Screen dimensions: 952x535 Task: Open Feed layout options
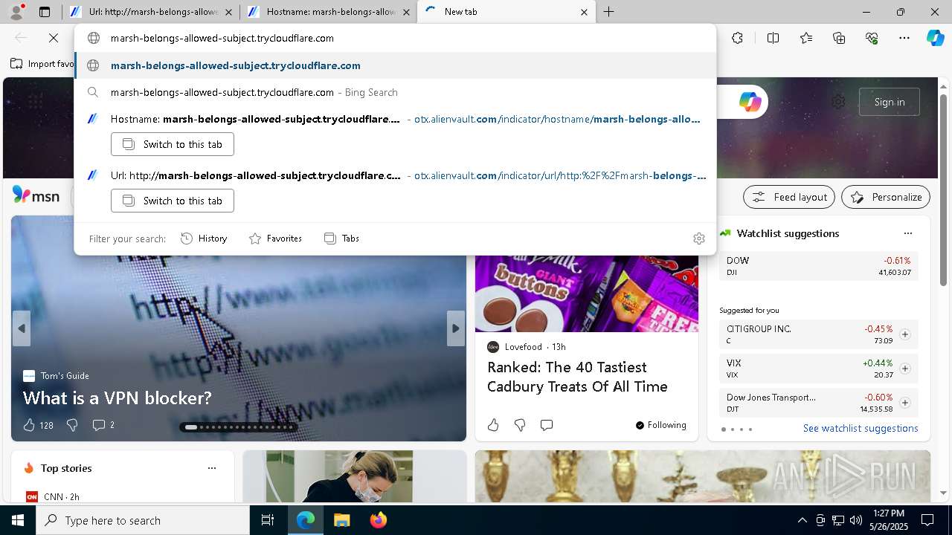(789, 197)
